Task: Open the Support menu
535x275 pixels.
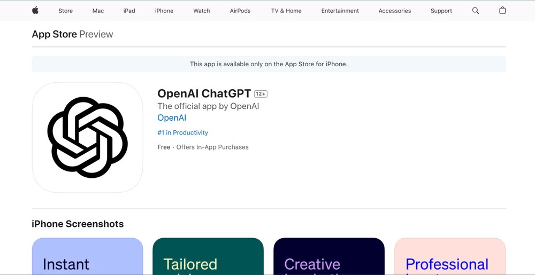Action: point(441,11)
